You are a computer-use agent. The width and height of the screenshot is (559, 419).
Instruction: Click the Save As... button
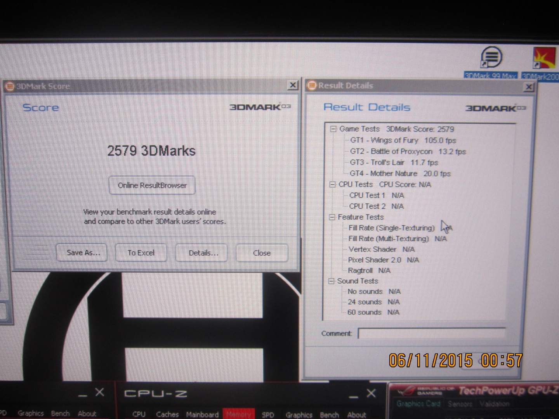pyautogui.click(x=82, y=253)
